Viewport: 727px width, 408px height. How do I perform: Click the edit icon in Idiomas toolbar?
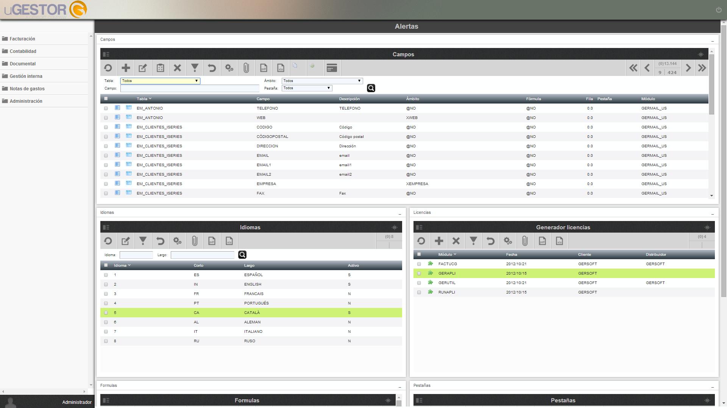125,241
